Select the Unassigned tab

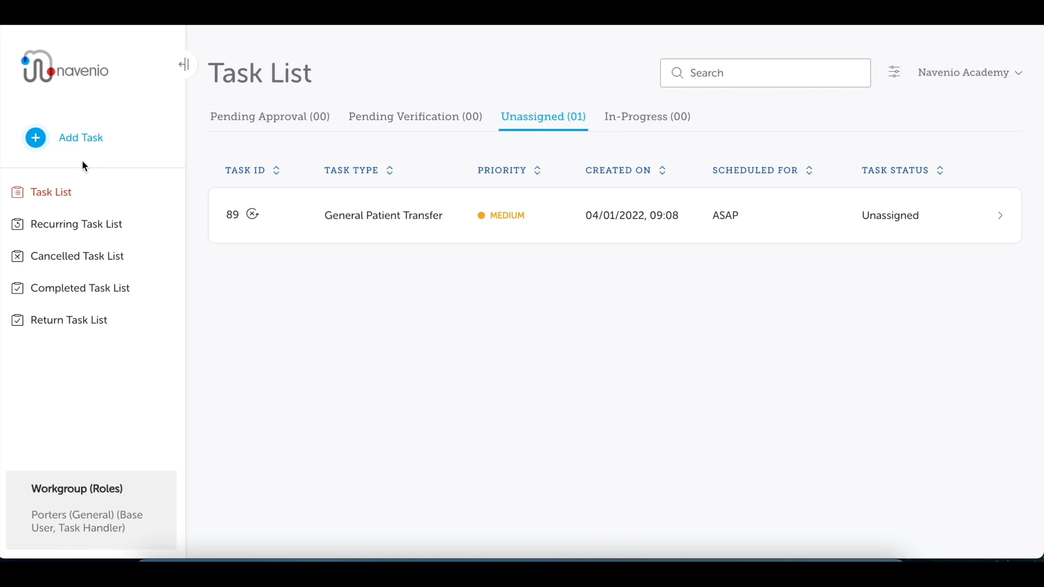point(543,117)
